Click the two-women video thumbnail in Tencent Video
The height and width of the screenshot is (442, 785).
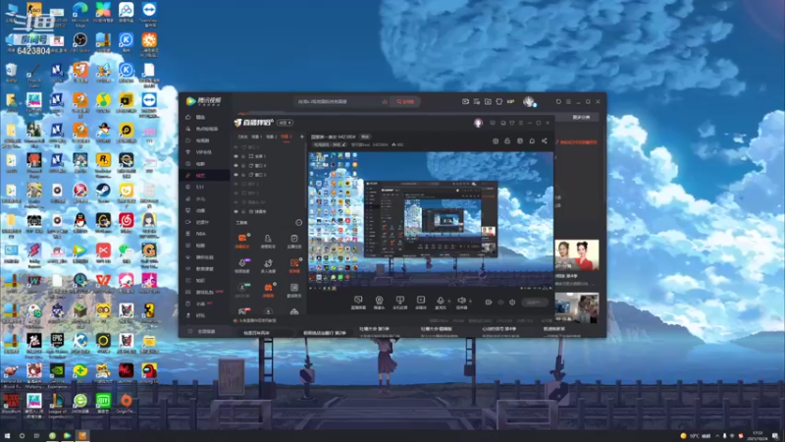(577, 255)
